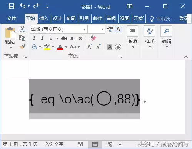The width and height of the screenshot is (192, 149).
Task: Switch to the 视图 tab
Action: coord(125,18)
